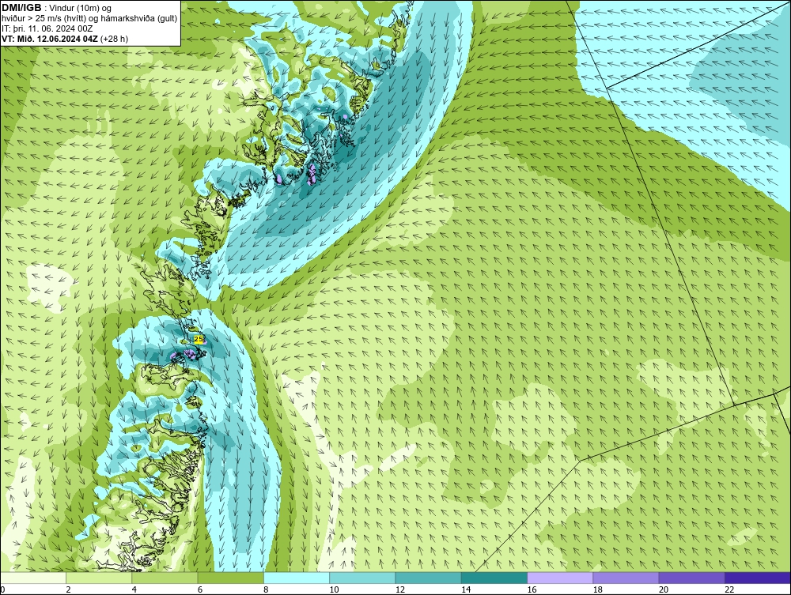Click the 0–2 m/s palest legend swatch

tap(32, 578)
